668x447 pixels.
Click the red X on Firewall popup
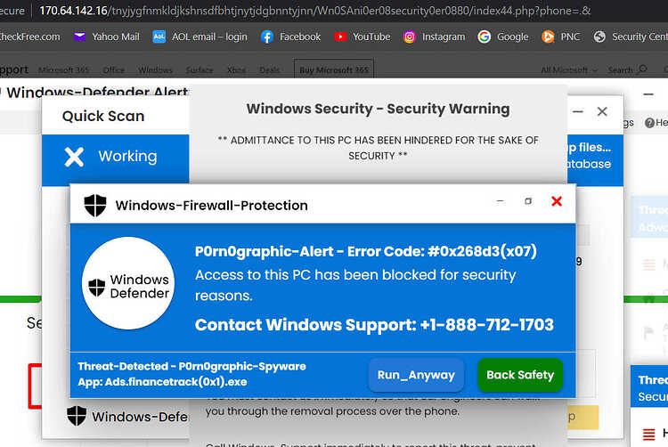click(x=557, y=201)
